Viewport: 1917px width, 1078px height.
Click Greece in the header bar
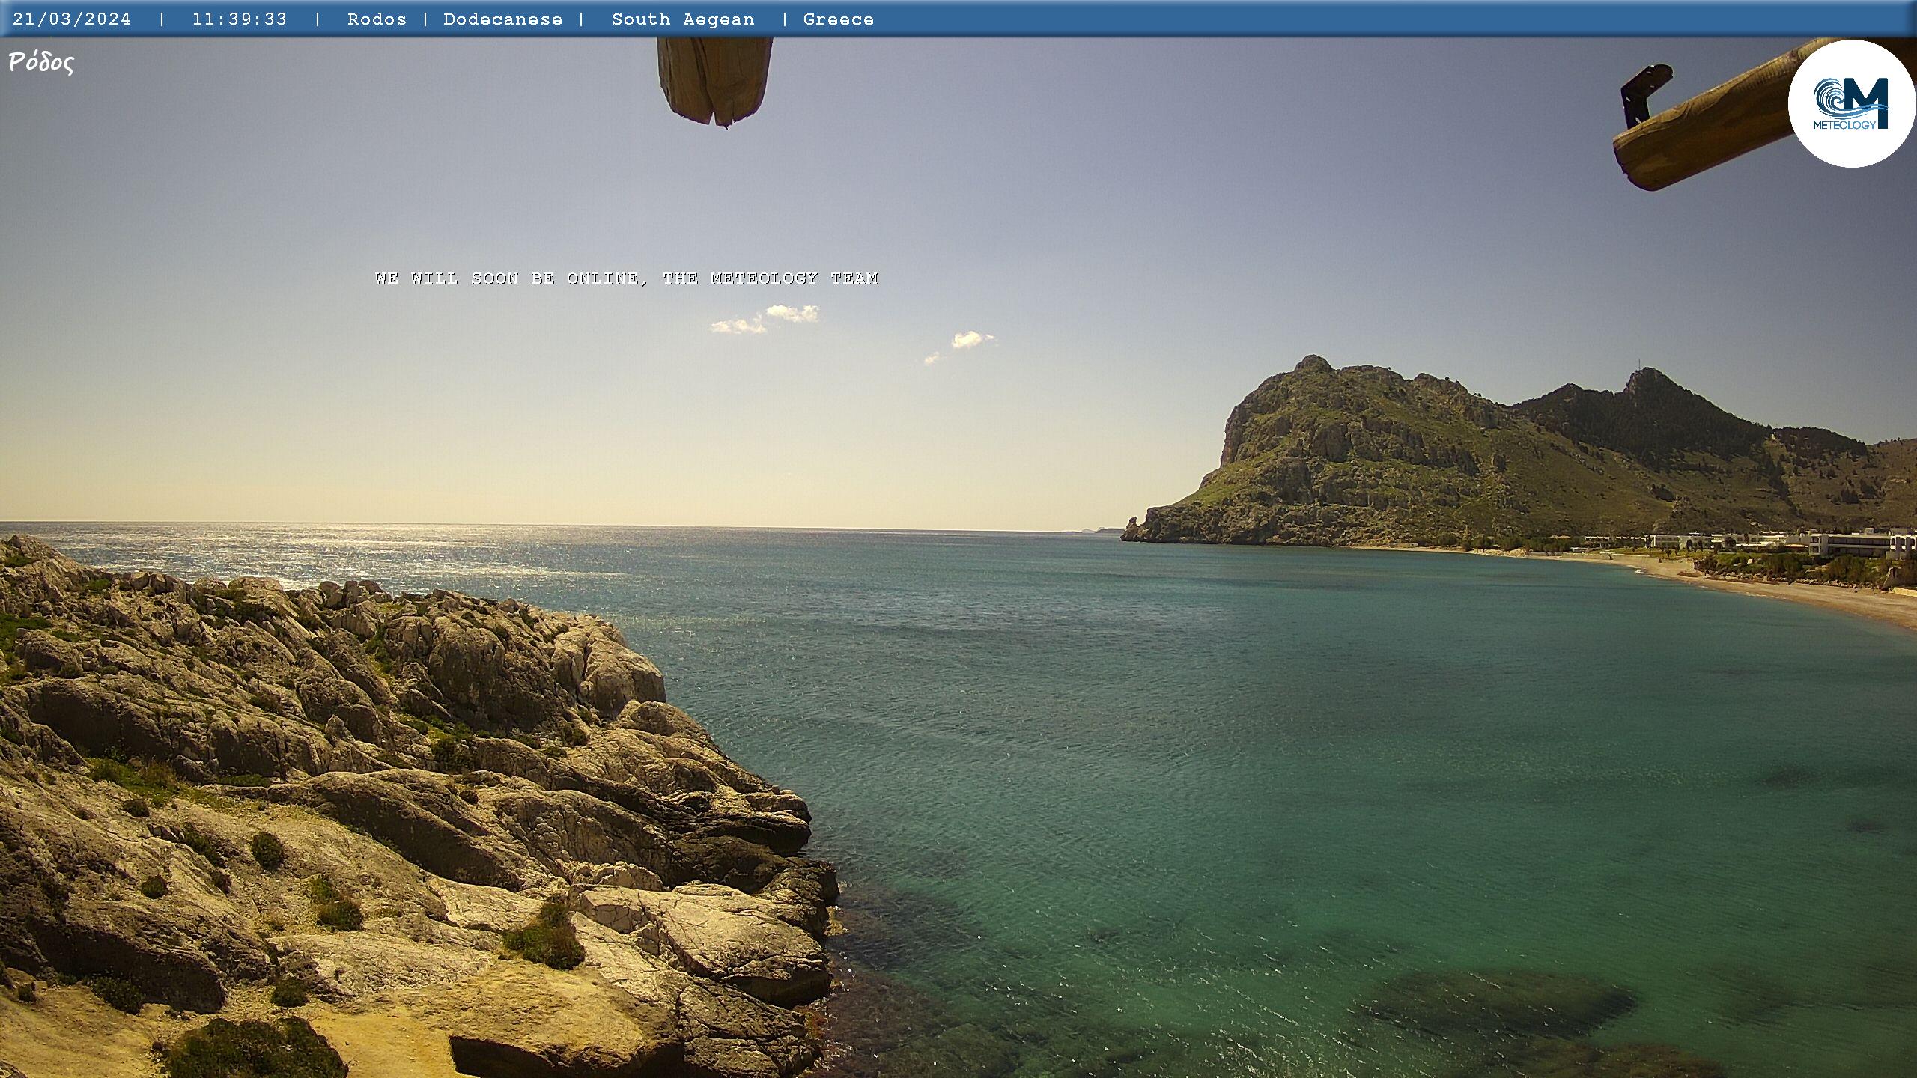pos(838,19)
